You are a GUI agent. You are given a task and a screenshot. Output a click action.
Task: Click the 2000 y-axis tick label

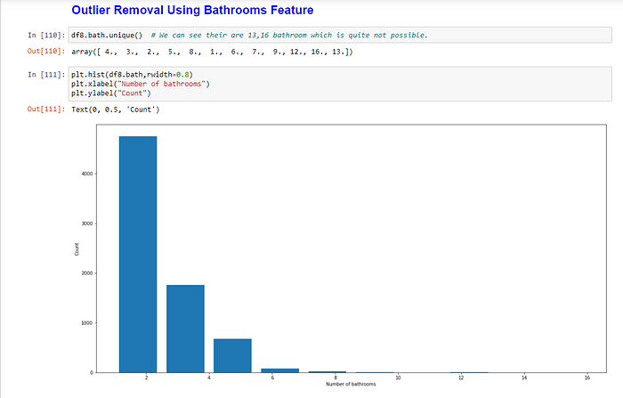click(87, 273)
